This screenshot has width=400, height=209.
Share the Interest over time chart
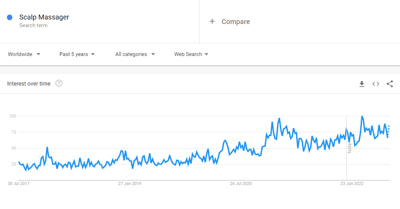click(390, 84)
